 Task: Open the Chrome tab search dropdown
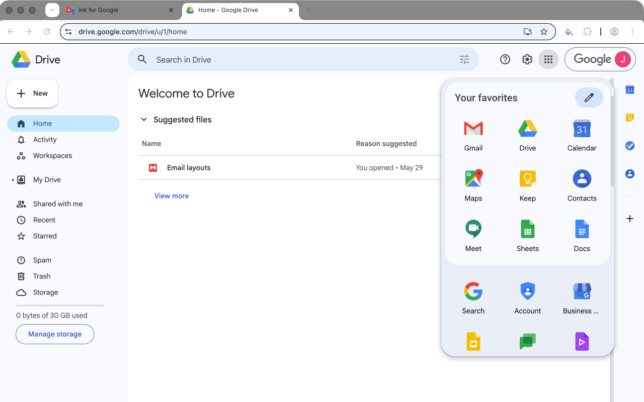(x=52, y=10)
